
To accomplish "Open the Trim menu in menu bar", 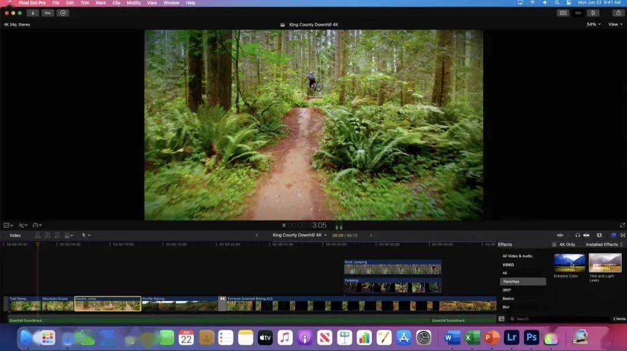I will (x=85, y=3).
